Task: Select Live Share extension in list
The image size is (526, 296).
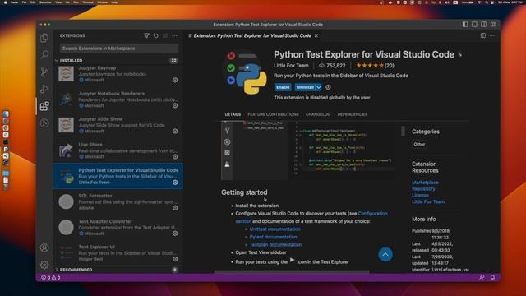Action: click(x=118, y=150)
